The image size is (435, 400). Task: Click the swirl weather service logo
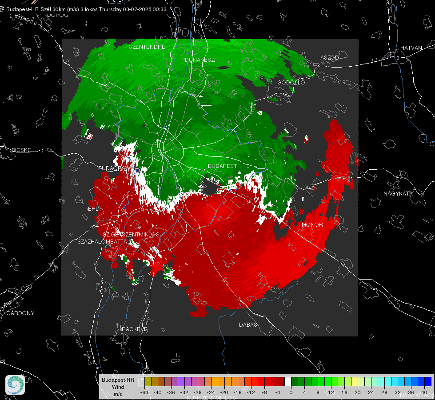pos(15,385)
